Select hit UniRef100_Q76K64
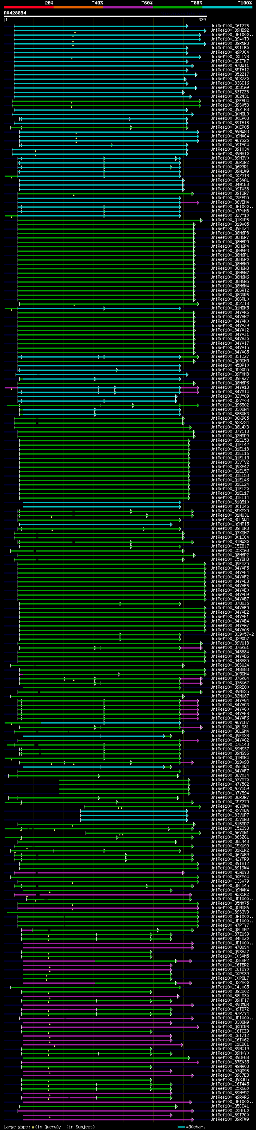Screen dimensions: 256x1130 [230, 678]
